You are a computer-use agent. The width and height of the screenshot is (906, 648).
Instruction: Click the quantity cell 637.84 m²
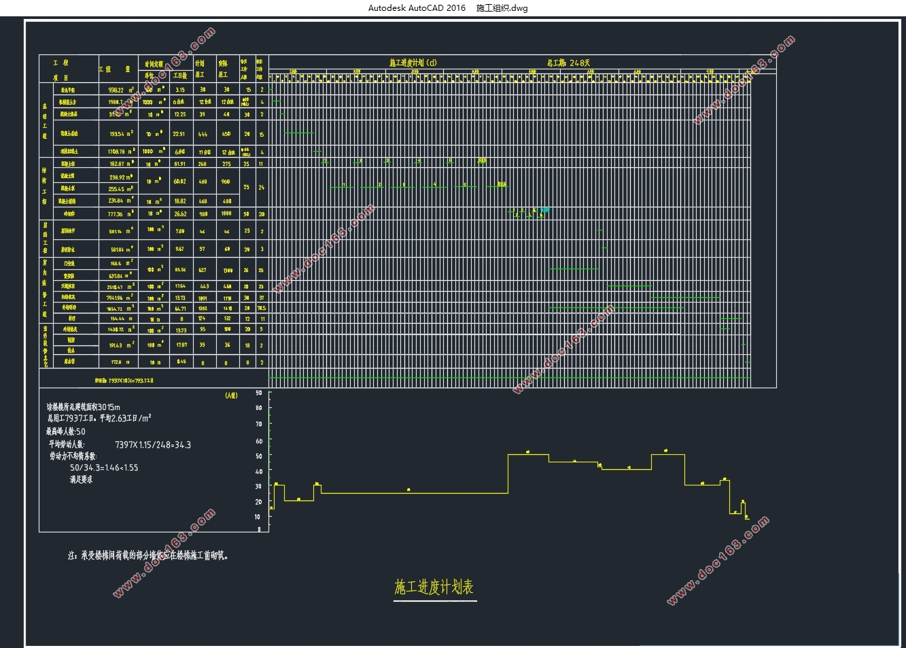pyautogui.click(x=120, y=276)
